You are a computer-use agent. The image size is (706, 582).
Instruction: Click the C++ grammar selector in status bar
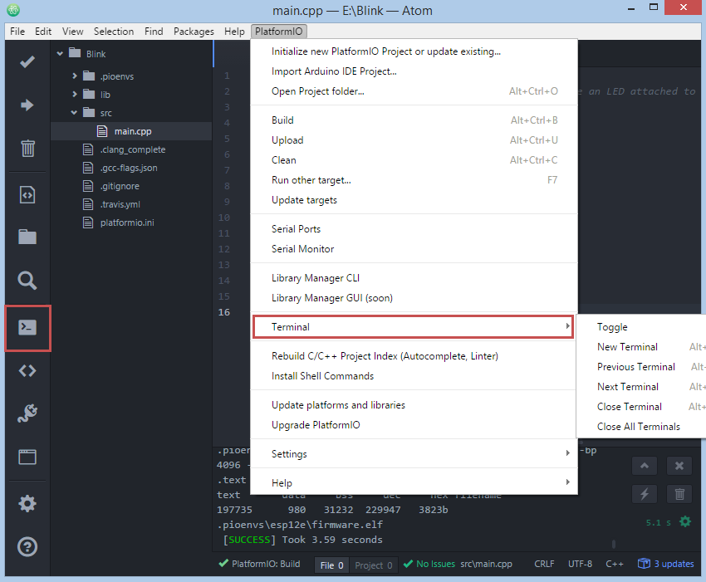click(x=614, y=564)
